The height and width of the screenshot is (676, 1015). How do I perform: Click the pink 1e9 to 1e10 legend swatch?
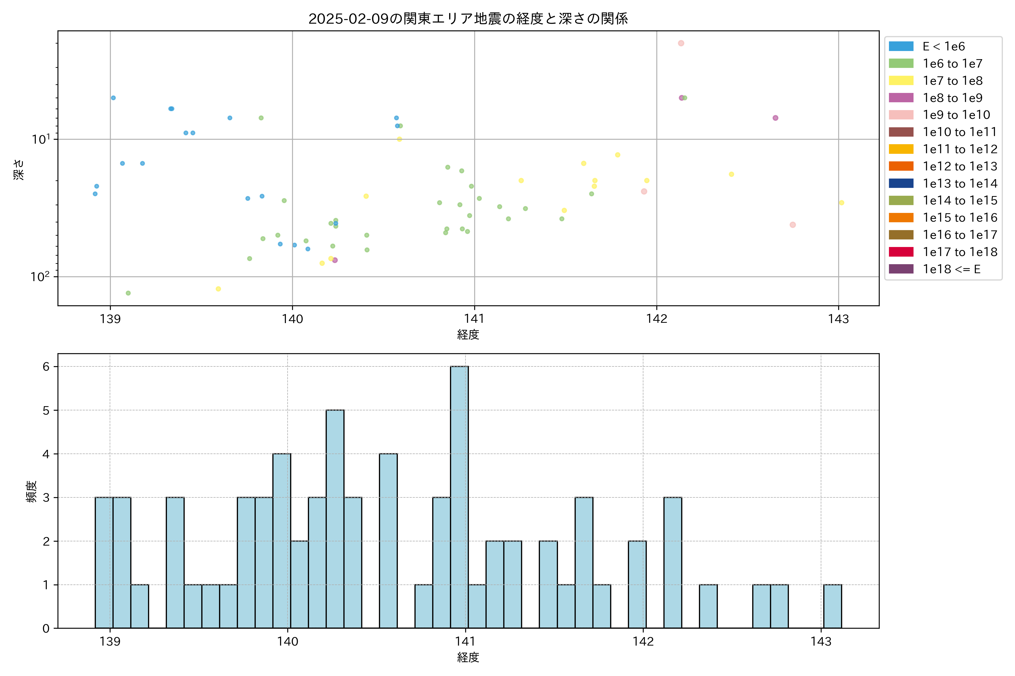click(901, 115)
